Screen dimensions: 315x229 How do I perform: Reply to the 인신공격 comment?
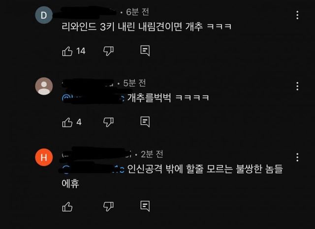(145, 206)
